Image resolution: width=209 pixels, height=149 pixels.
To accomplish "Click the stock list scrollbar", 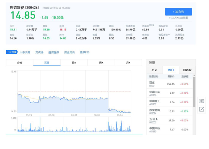I will [194, 91].
